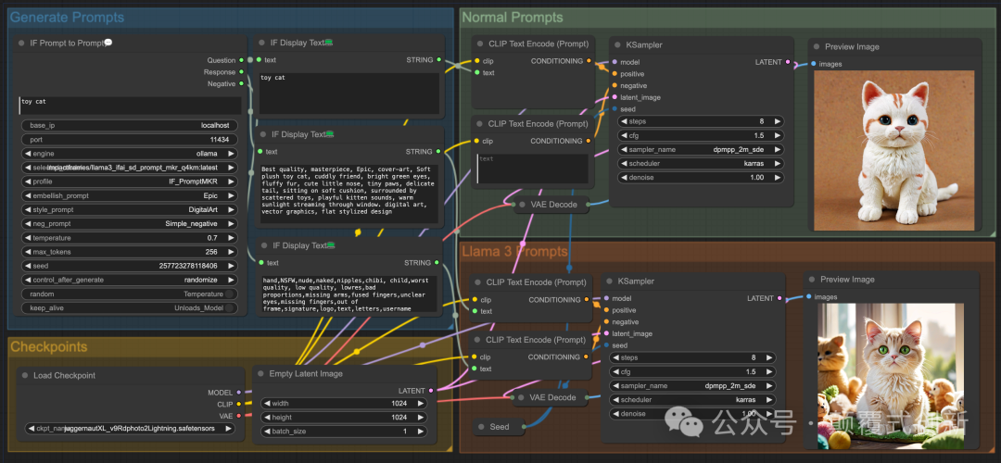Collapse the Preview Image node in Normal Prompts
This screenshot has height=463, width=1001.
coord(817,46)
